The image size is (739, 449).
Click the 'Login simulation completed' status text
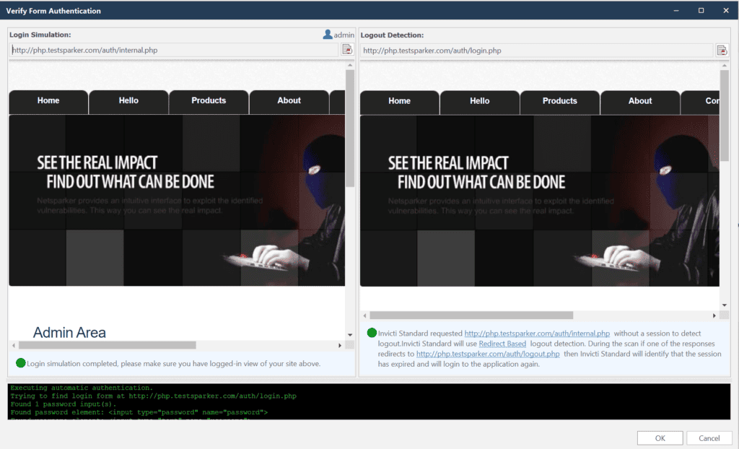tap(173, 364)
